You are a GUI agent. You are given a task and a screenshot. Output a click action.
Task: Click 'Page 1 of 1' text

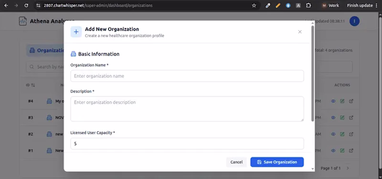(330, 168)
